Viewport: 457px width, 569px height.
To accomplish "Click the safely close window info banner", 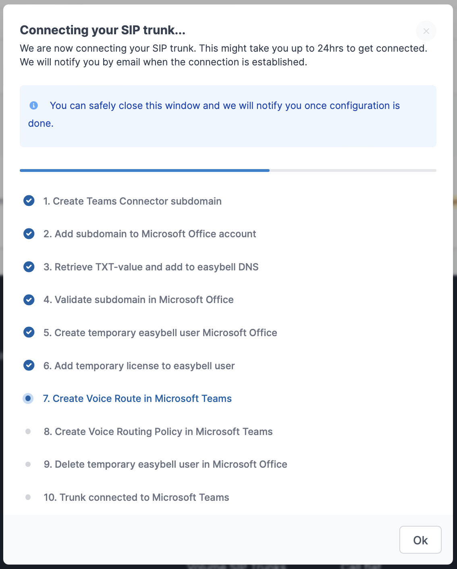I will [228, 116].
